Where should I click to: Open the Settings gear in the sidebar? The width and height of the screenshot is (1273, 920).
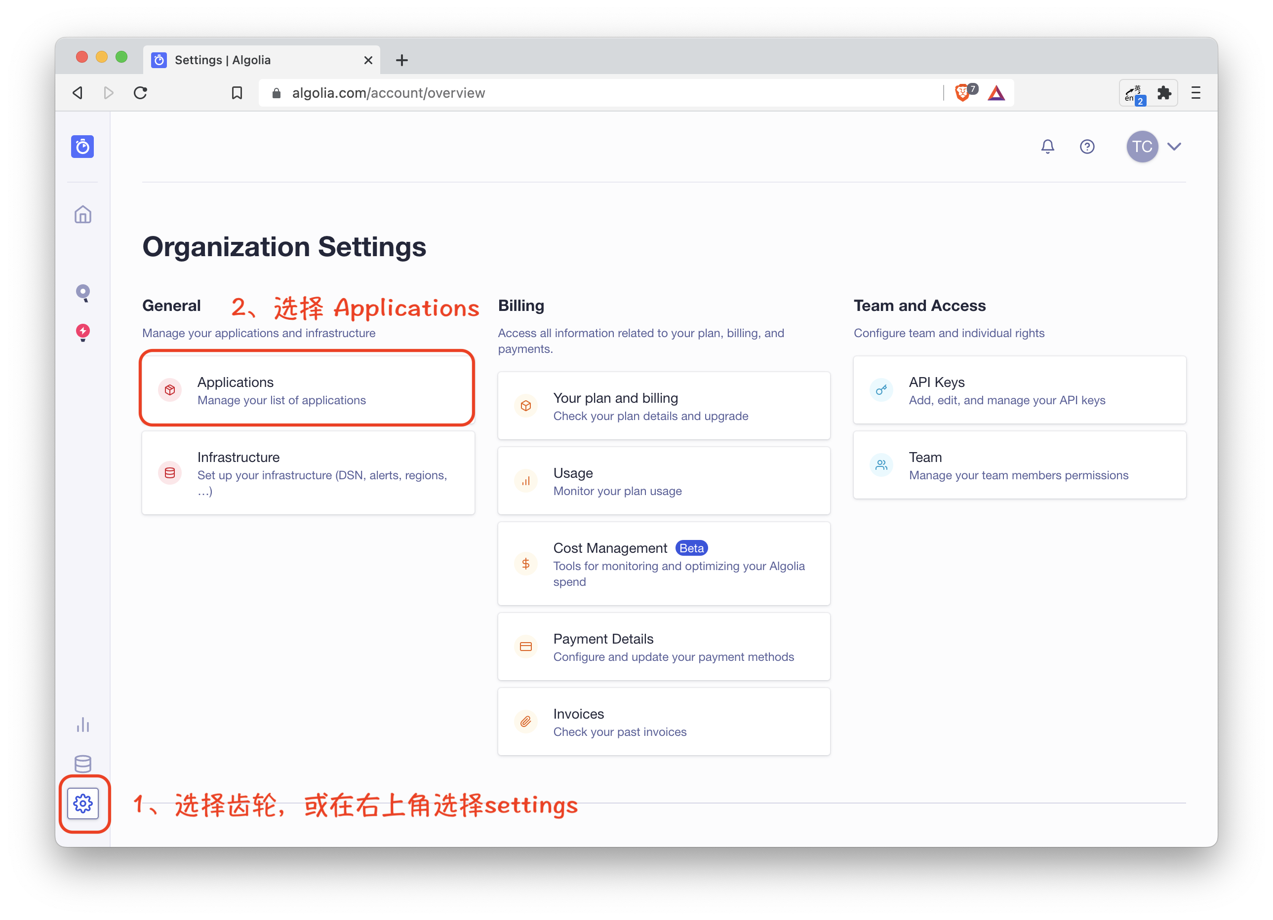click(83, 804)
